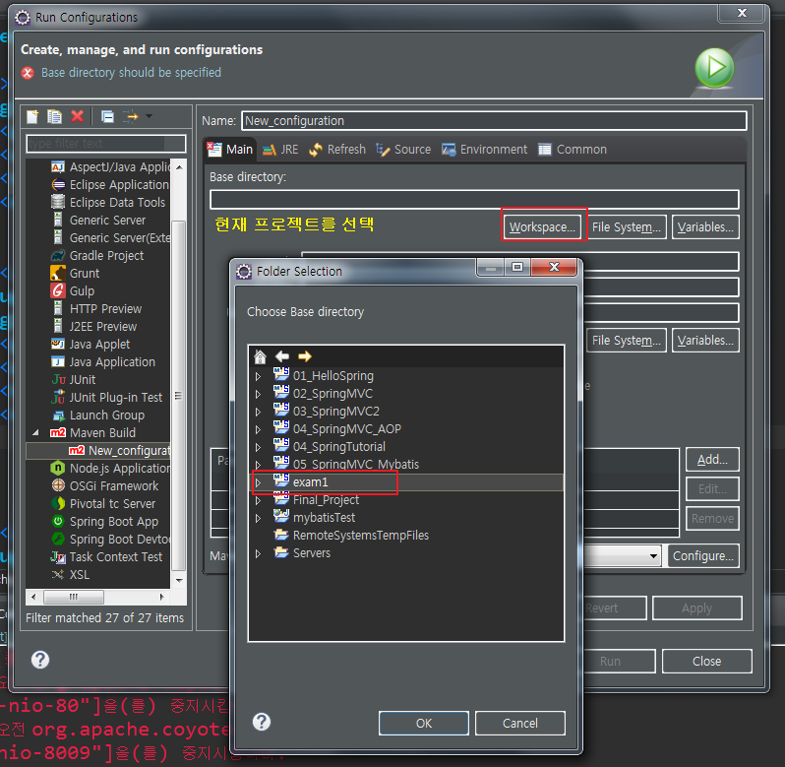Select Pivotal tc Server entry
785x767 pixels.
(103, 504)
